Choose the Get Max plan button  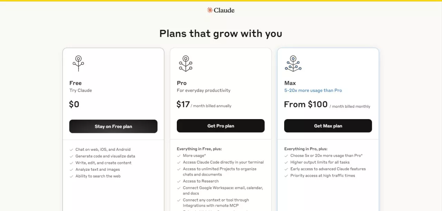pyautogui.click(x=328, y=126)
